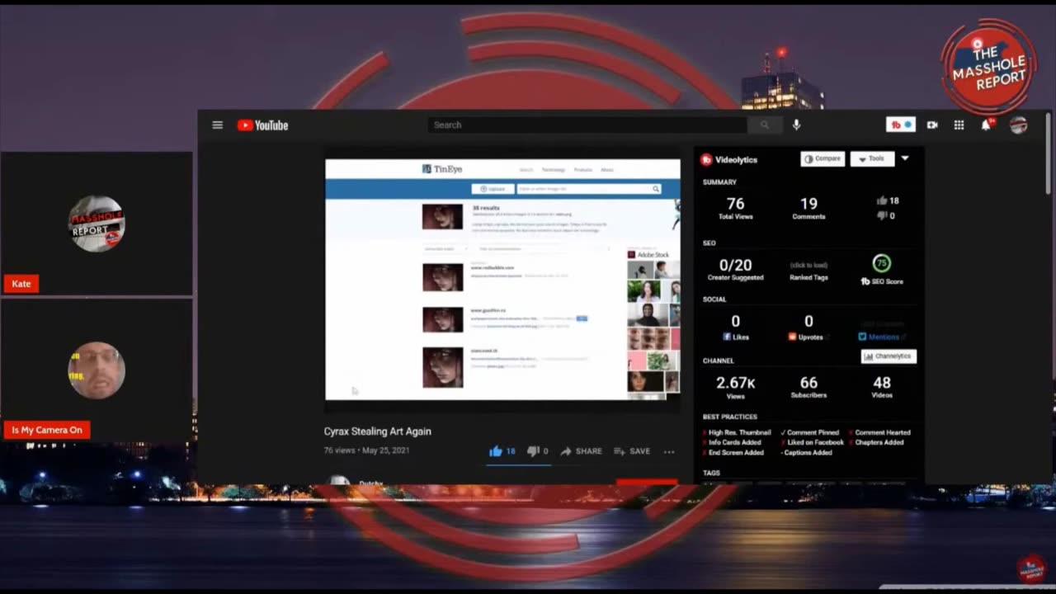Start voice search with microphone icon
Screen dimensions: 1056x594
[x=796, y=125]
